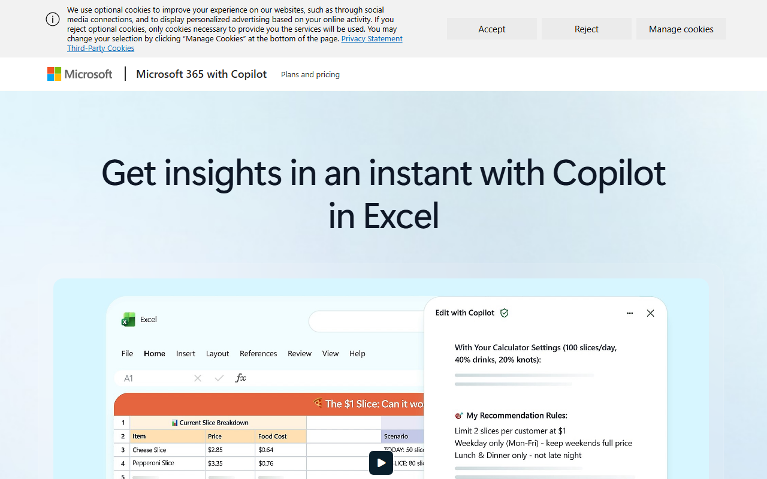Viewport: 767px width, 479px height.
Task: Click the chart emoji beside Current Slice Breakdown
Action: [175, 423]
